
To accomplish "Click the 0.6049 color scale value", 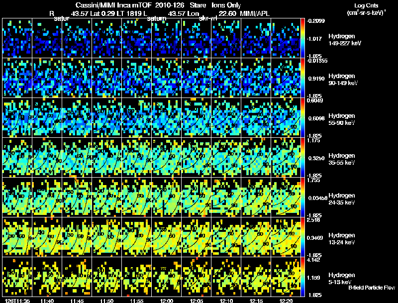I will click(x=315, y=101).
